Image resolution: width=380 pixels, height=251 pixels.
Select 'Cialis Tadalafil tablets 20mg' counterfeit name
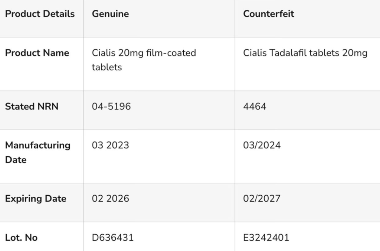305,53
